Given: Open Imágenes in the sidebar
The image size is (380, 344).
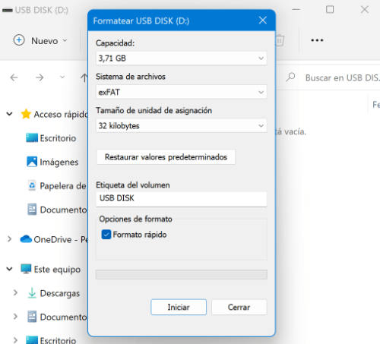Looking at the screenshot, I should [52, 162].
